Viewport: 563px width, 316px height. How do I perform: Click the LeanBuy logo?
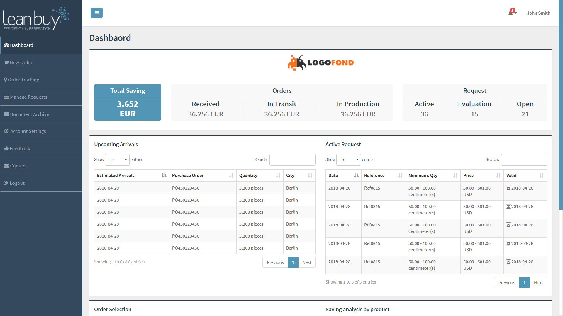[36, 19]
